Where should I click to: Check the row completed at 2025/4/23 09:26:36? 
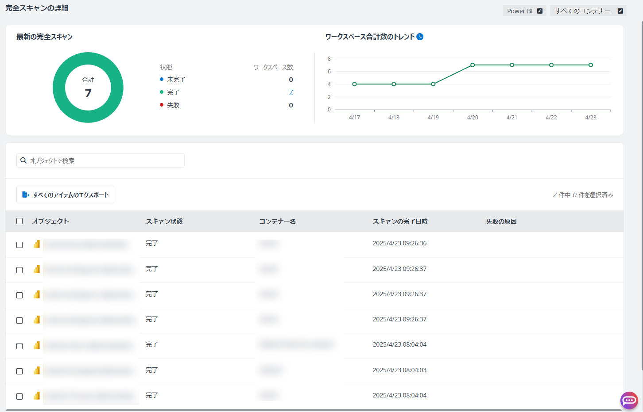(19, 245)
